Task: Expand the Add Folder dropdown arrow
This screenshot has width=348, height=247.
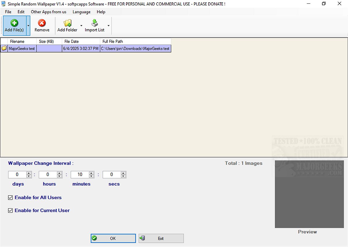Action: click(81, 26)
